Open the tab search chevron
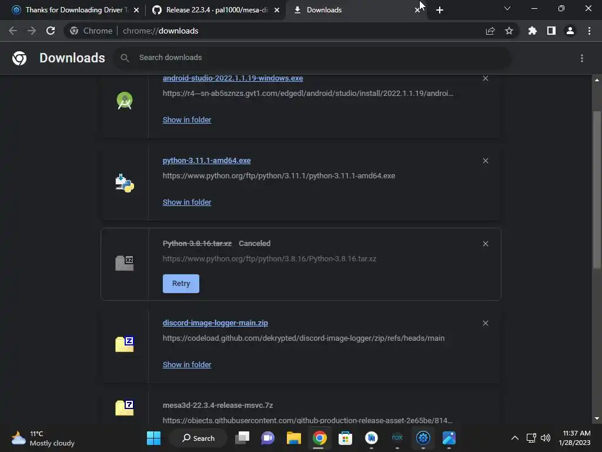The width and height of the screenshot is (602, 452). coord(507,8)
